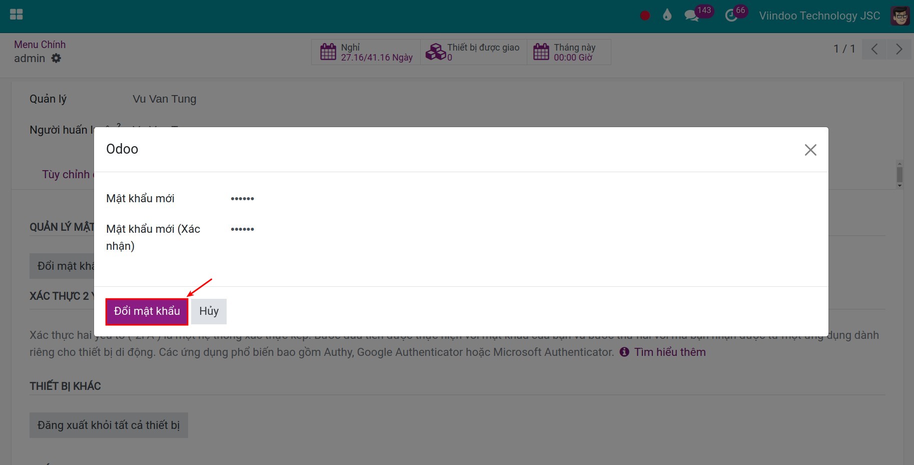Open activities clock showing 66
This screenshot has height=465, width=914.
point(736,14)
